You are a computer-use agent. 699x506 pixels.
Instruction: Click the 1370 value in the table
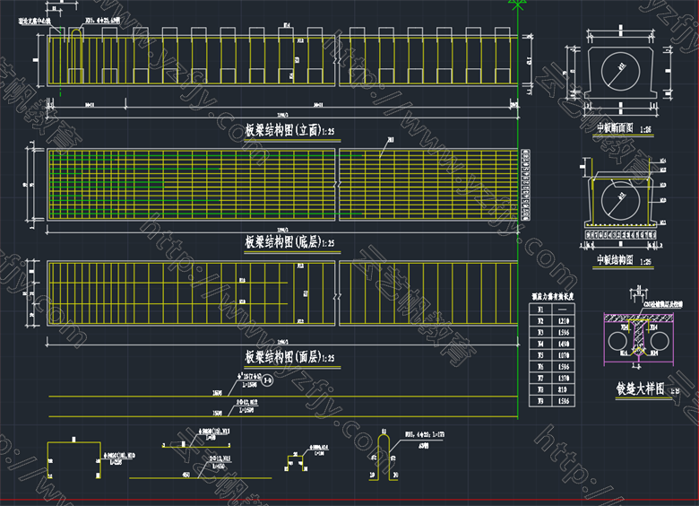click(564, 379)
